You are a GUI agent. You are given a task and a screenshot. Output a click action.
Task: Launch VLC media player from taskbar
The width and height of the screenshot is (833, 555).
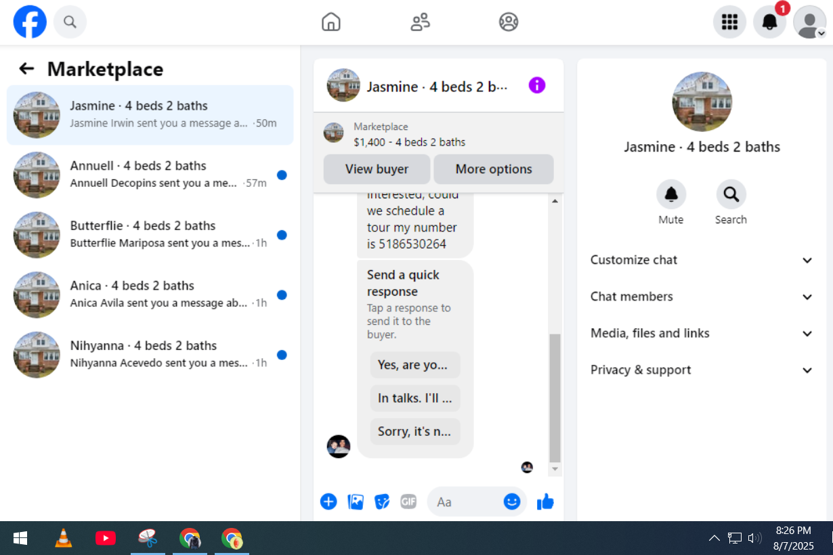coord(63,539)
